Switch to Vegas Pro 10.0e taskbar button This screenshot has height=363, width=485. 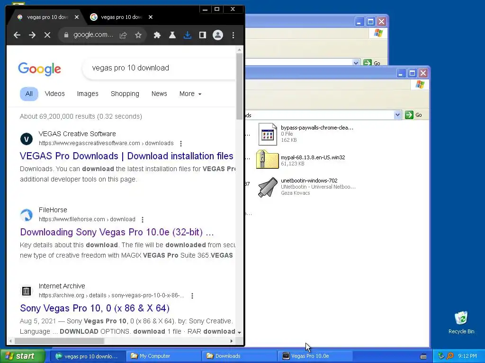coord(314,356)
